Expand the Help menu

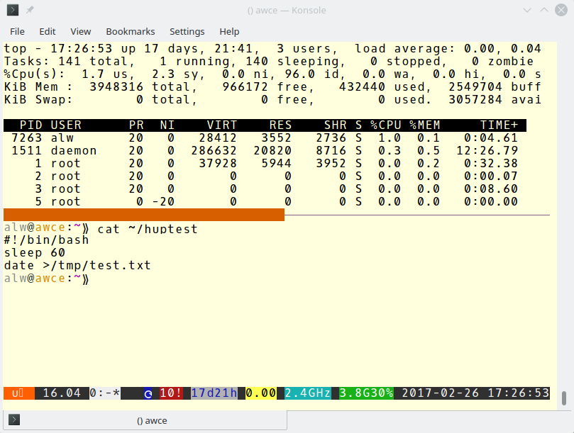(229, 31)
